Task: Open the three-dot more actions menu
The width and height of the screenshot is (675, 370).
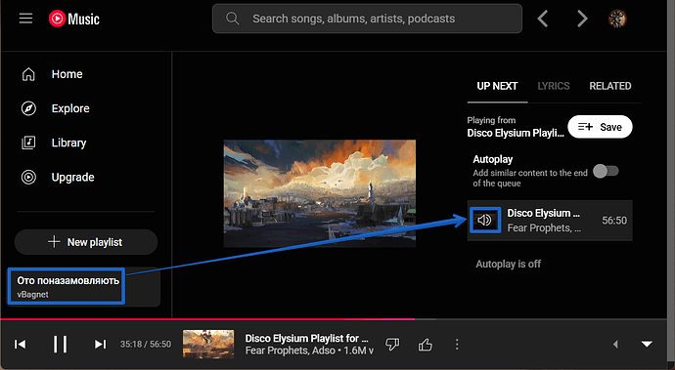Action: click(457, 345)
